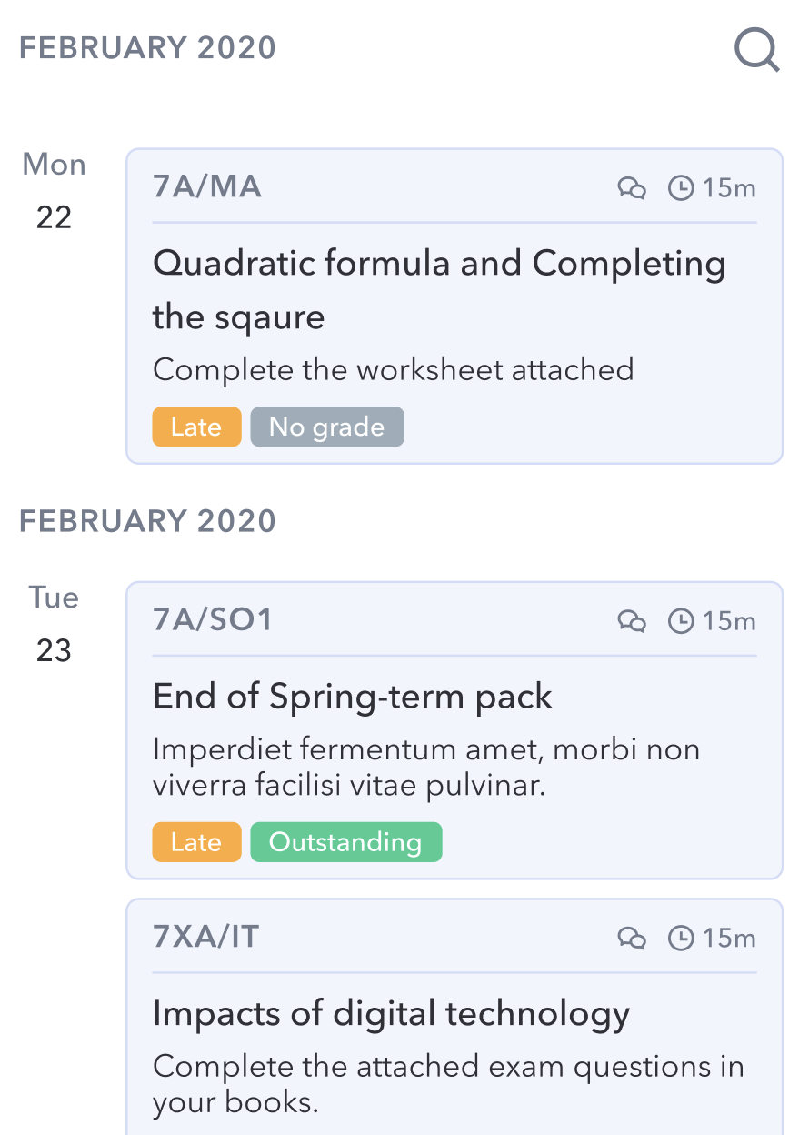Tap the clock icon on 7A/MA card
The image size is (809, 1135).
(x=681, y=188)
